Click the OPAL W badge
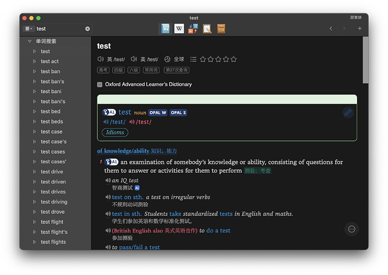 tap(158, 113)
